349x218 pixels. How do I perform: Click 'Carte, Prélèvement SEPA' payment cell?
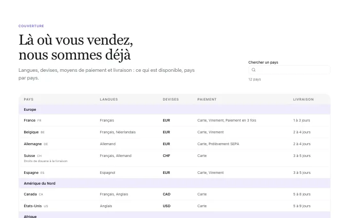218,144
